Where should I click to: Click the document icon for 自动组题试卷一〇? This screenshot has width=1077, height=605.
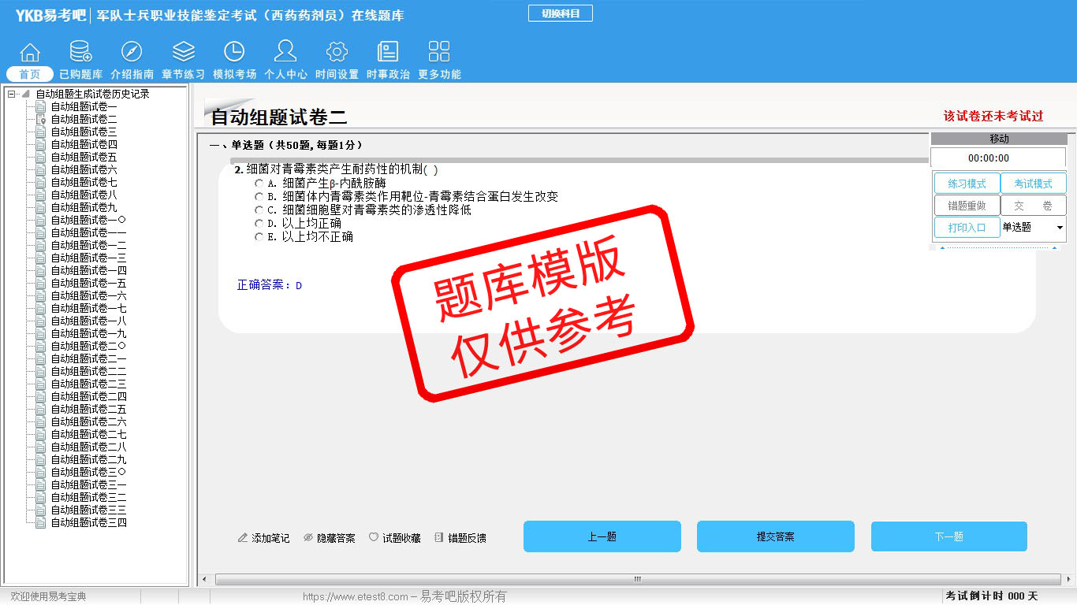pos(41,220)
